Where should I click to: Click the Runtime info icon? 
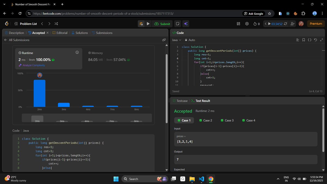tap(77, 52)
